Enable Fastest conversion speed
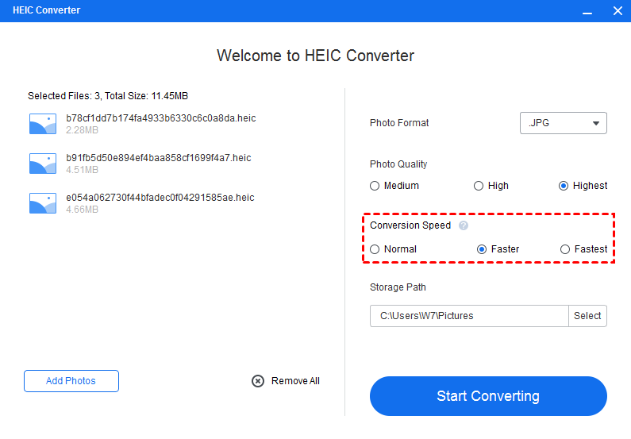The image size is (631, 439). [x=565, y=249]
